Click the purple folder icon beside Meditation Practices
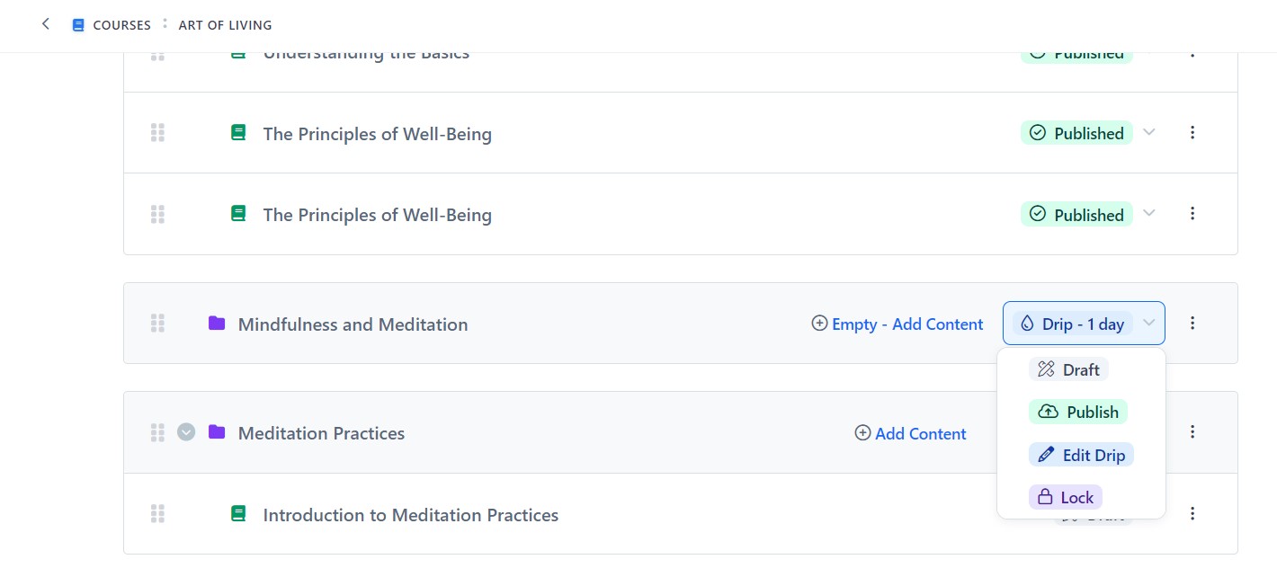This screenshot has width=1277, height=577. pyautogui.click(x=217, y=431)
